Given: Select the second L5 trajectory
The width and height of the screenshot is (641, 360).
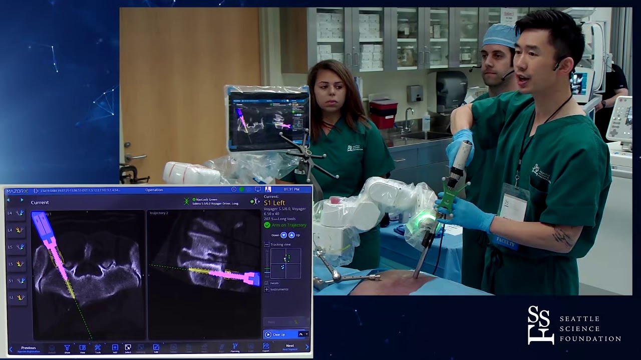Looking at the screenshot, I should tap(16, 264).
